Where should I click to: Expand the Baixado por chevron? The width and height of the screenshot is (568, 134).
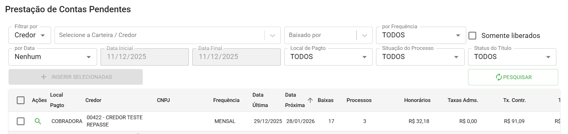(x=364, y=35)
